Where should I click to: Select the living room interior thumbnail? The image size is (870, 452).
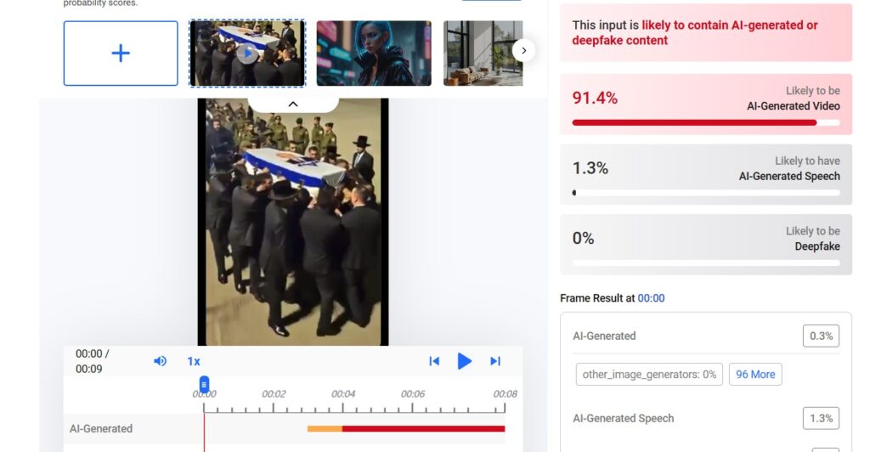[483, 54]
